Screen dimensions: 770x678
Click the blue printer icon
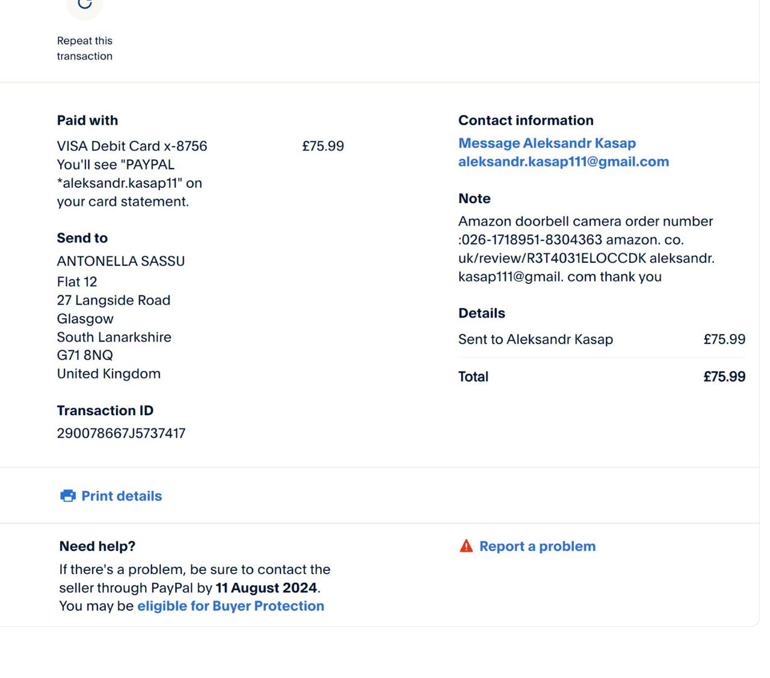coord(68,496)
